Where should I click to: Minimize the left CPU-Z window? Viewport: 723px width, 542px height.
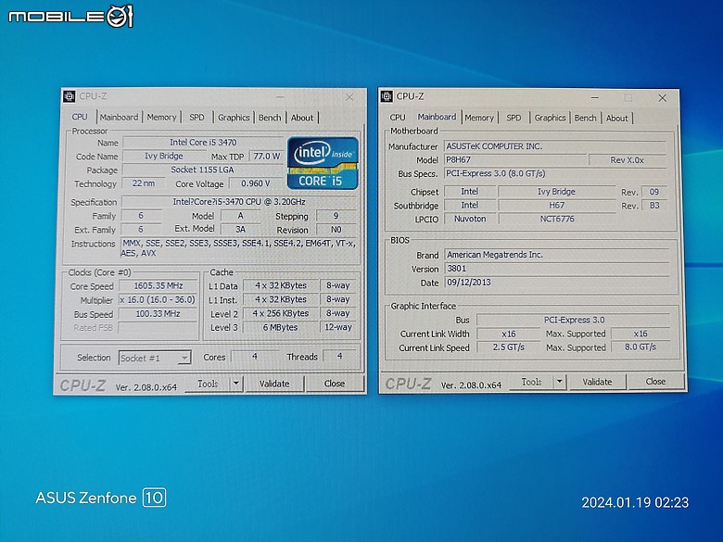[x=280, y=96]
